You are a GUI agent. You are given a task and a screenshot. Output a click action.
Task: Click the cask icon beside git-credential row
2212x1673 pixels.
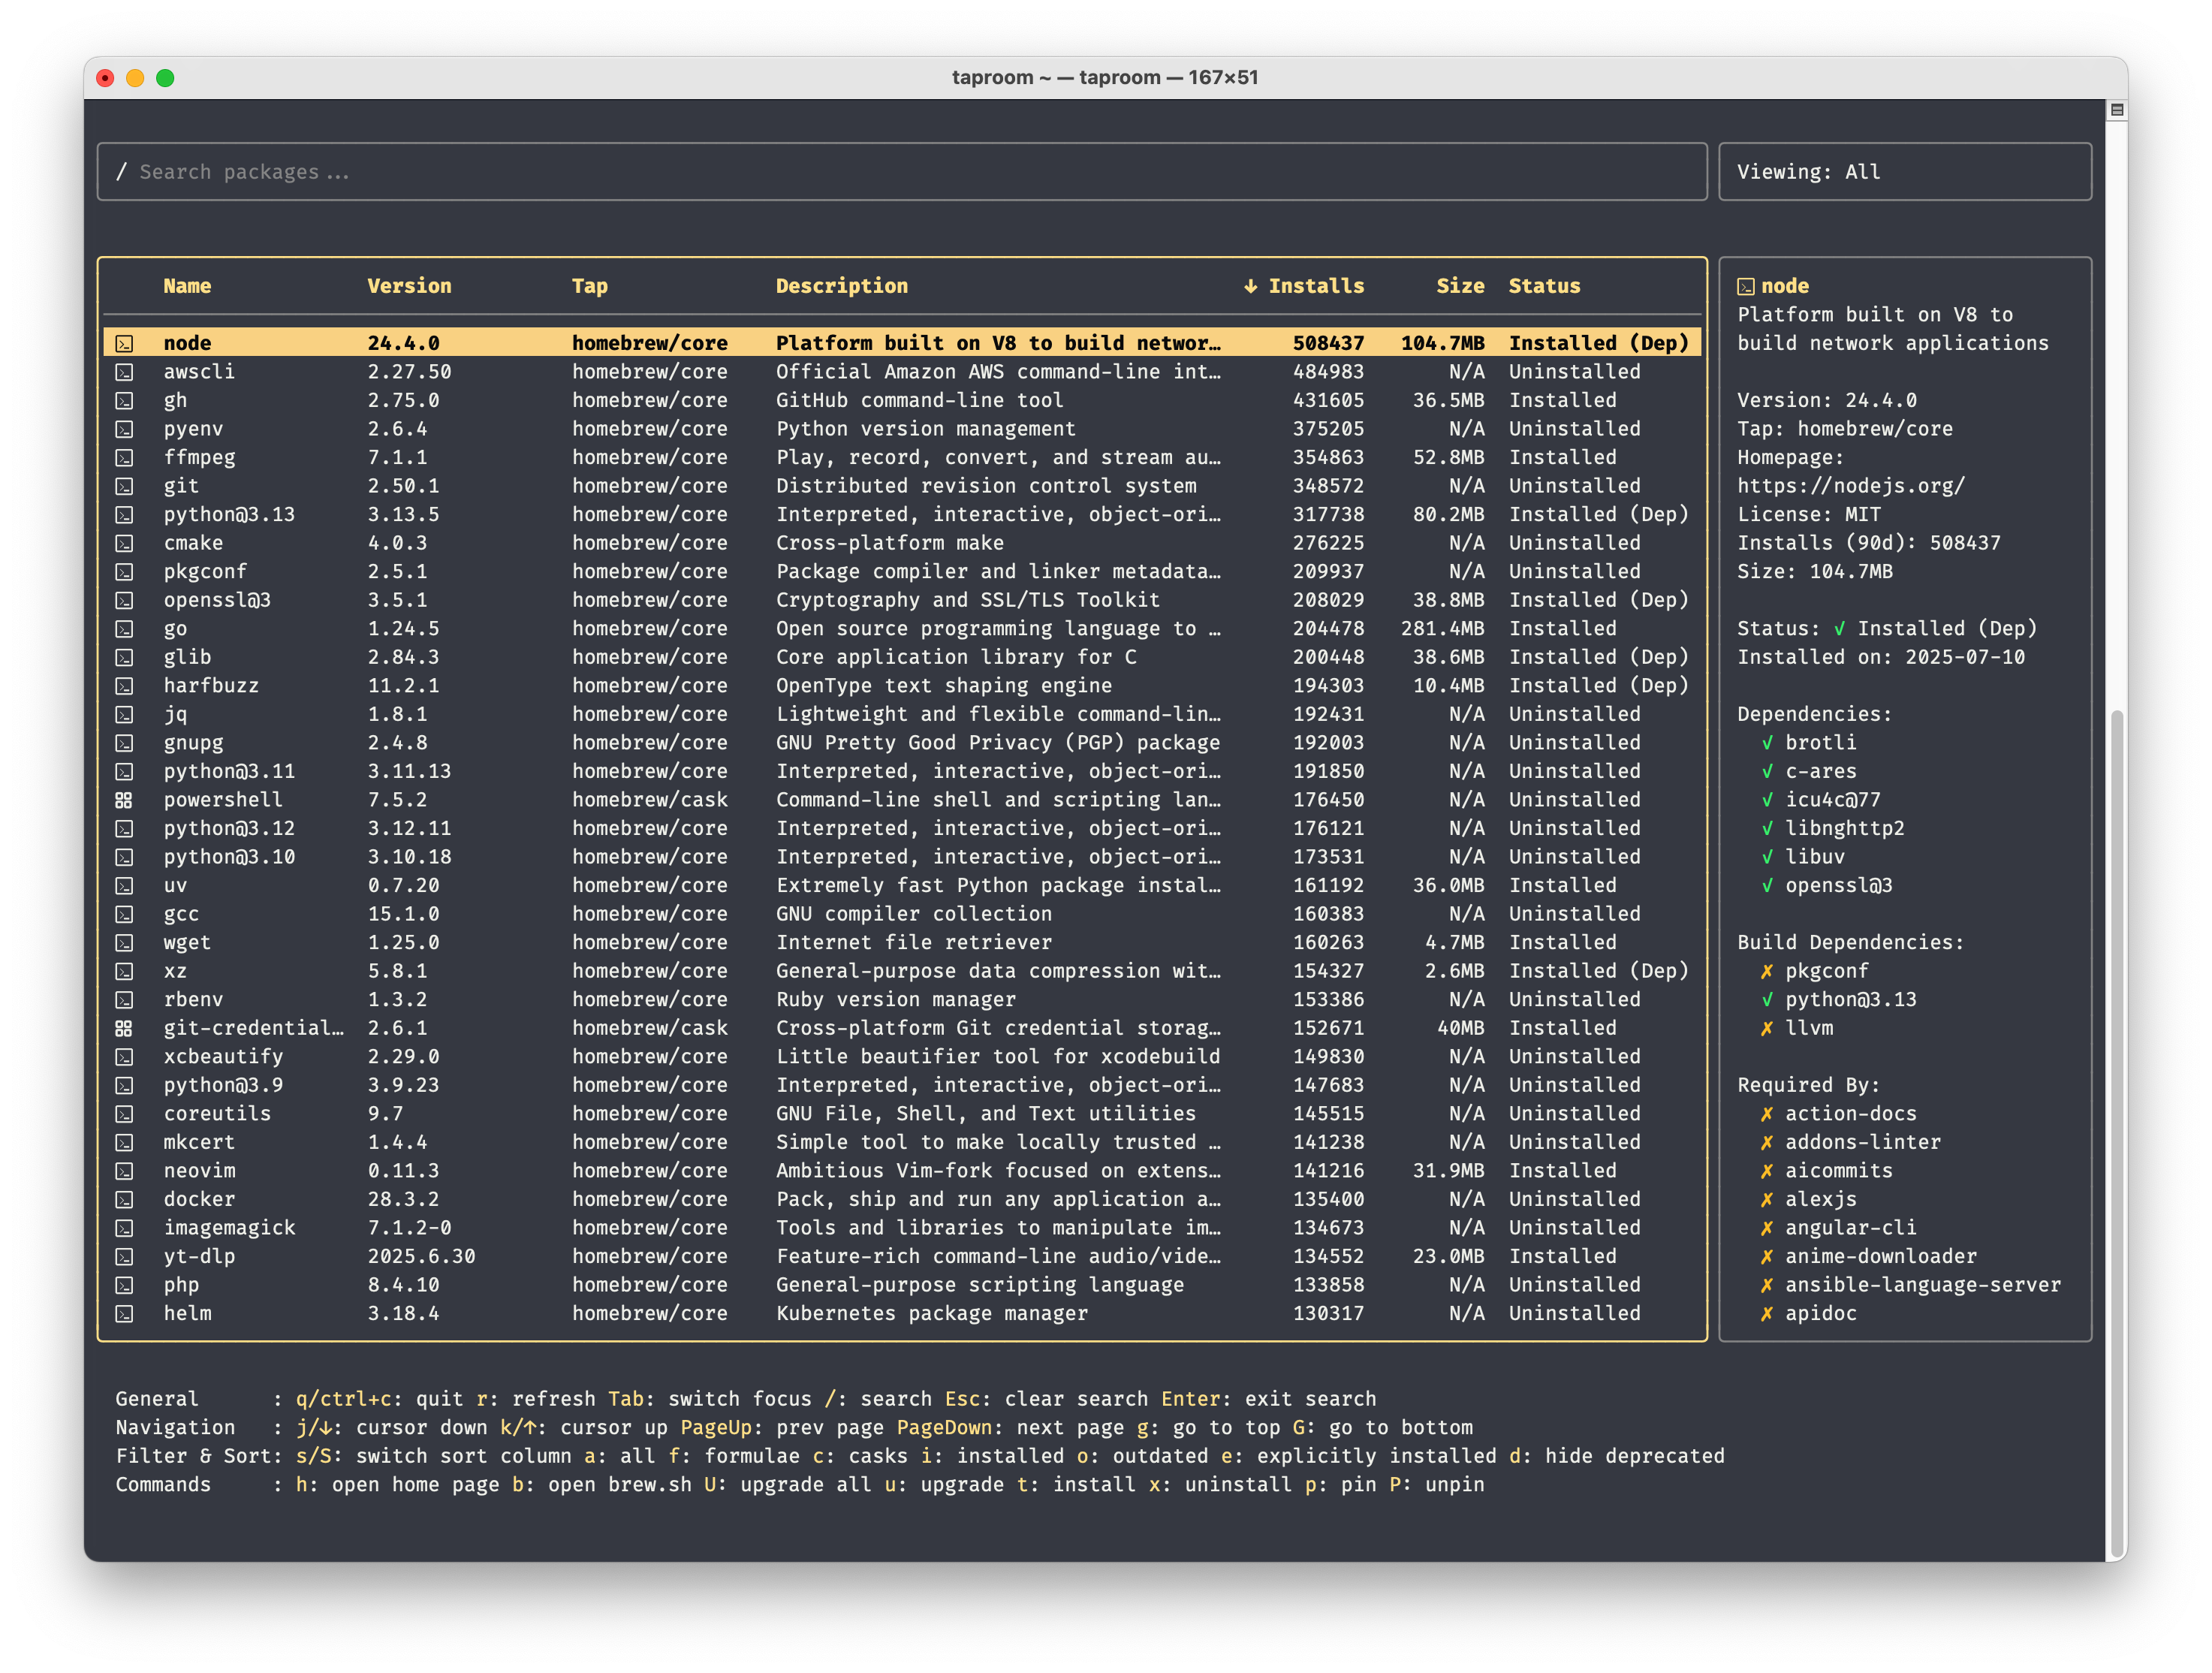pos(124,1028)
